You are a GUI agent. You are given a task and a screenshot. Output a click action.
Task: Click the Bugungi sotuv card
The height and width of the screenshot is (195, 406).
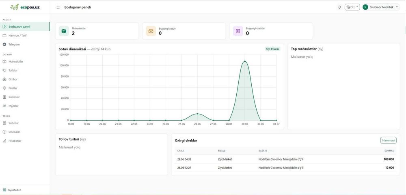tap(184, 31)
